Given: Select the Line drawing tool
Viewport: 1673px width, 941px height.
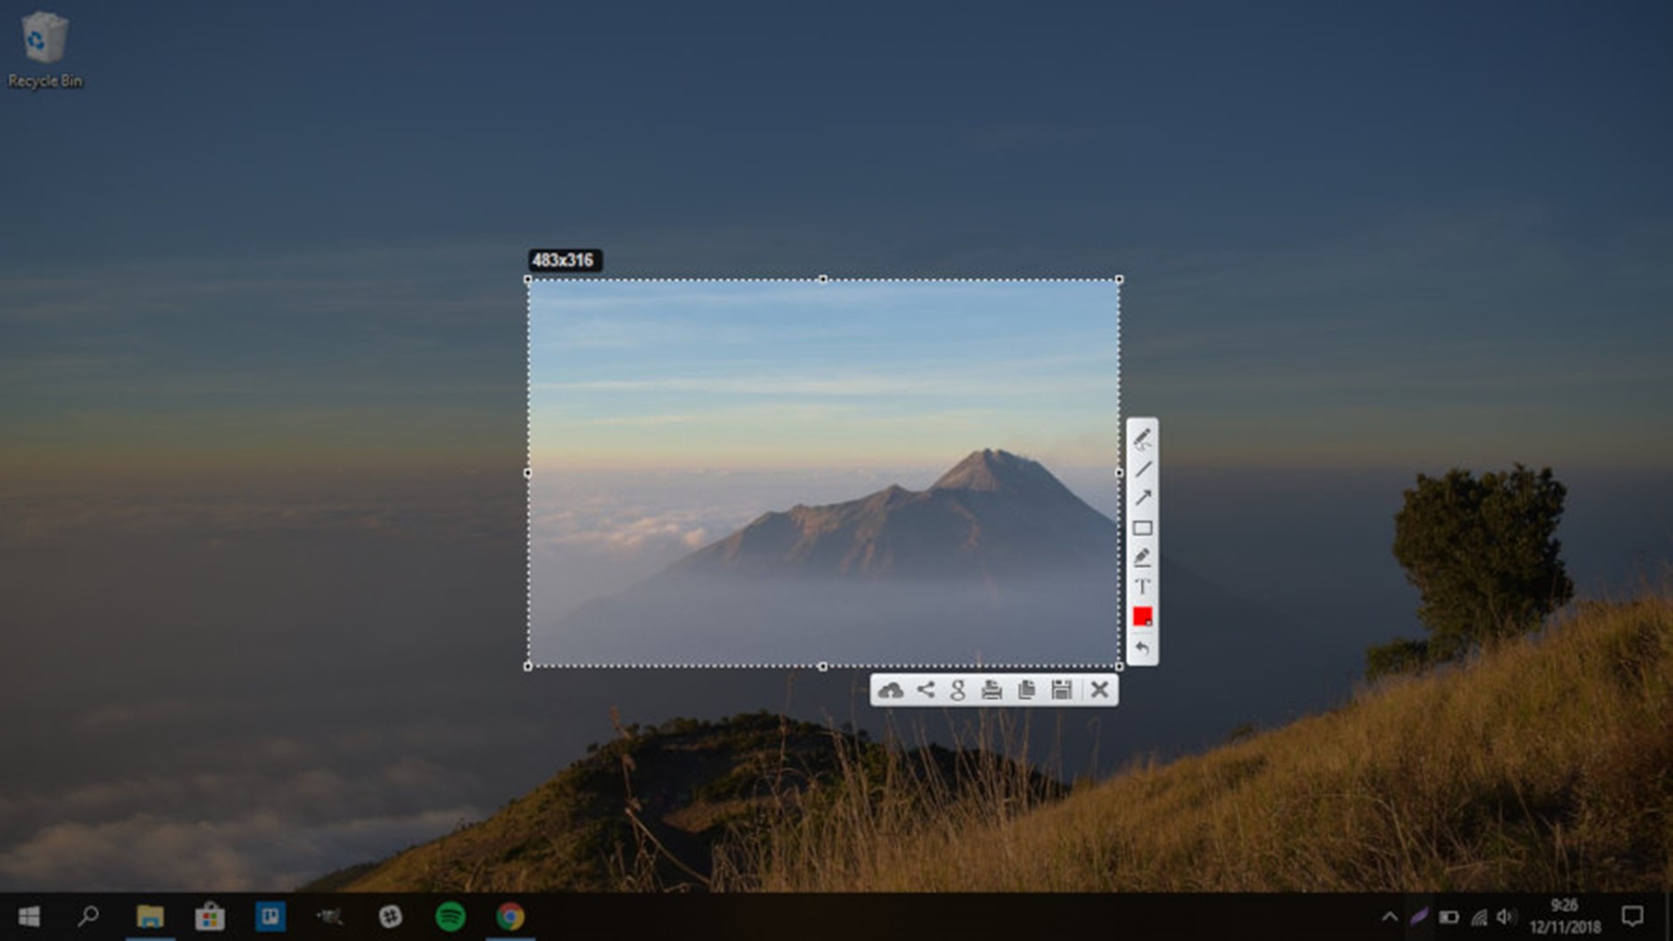Looking at the screenshot, I should tap(1142, 468).
